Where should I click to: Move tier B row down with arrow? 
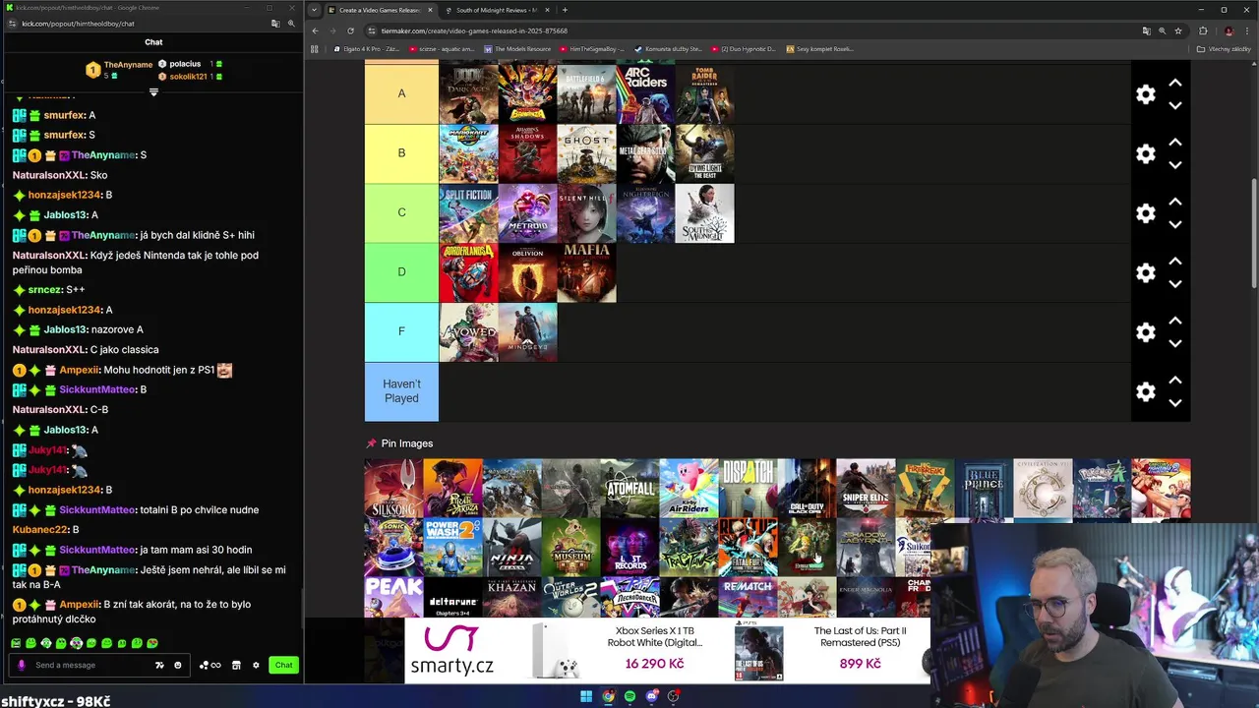1175,165
